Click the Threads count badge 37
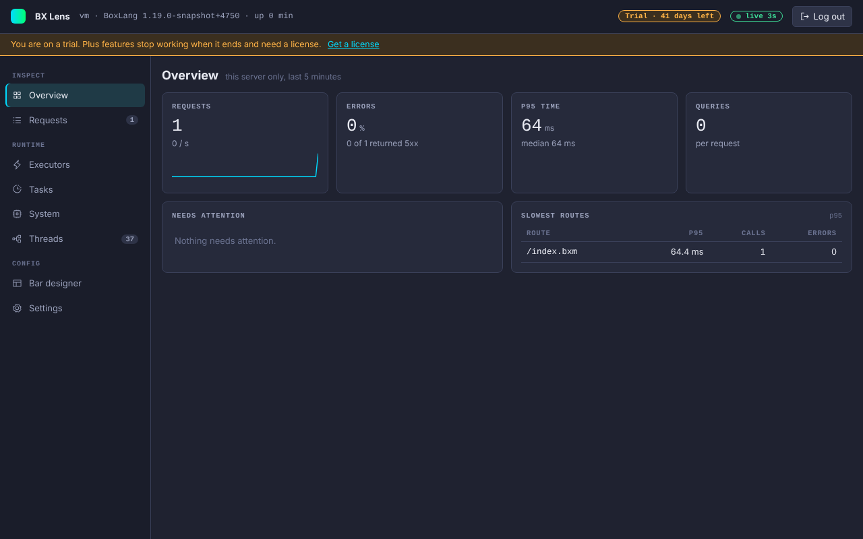This screenshot has width=863, height=539. coord(129,239)
